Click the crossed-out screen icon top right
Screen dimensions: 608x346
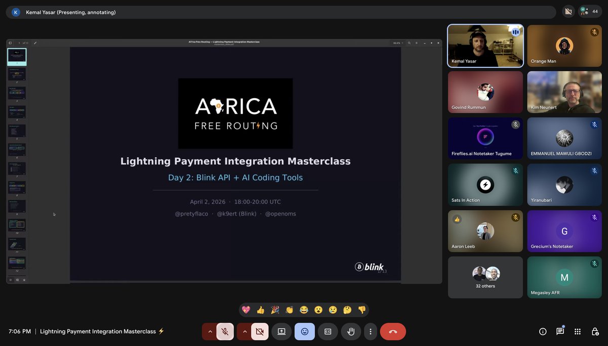point(568,11)
